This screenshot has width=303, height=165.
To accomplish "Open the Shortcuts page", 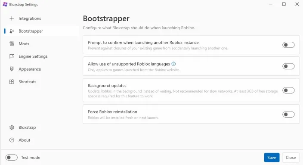I will [42, 81].
